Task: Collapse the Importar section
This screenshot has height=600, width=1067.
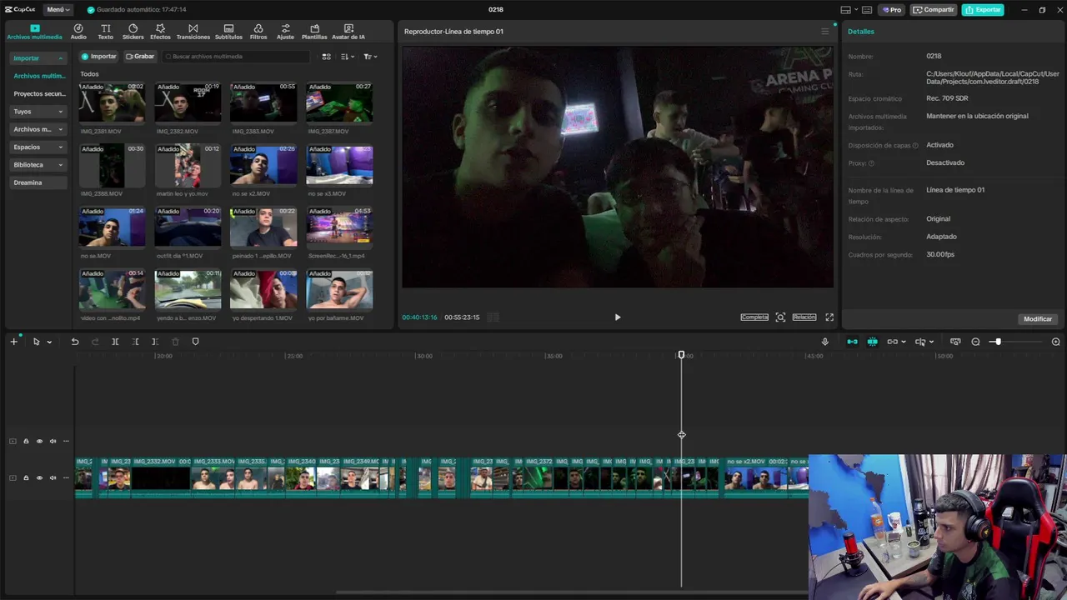Action: 38,58
